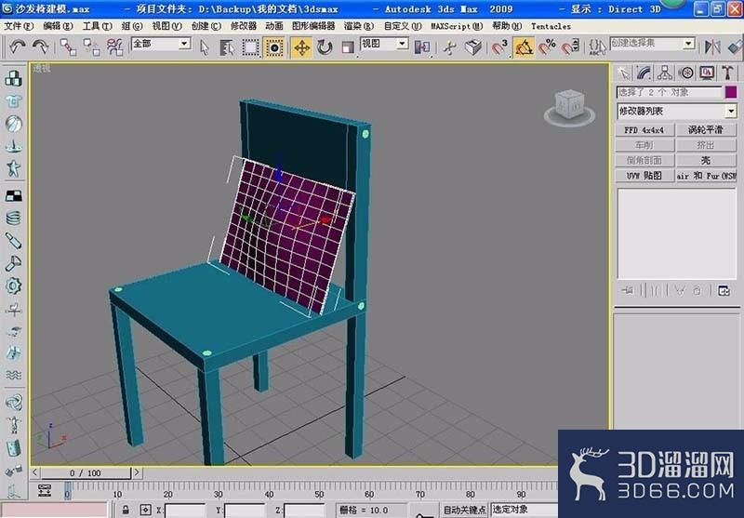744x518 pixels.
Task: Create a reactor Plane (checkered icon)
Action: [x=13, y=195]
